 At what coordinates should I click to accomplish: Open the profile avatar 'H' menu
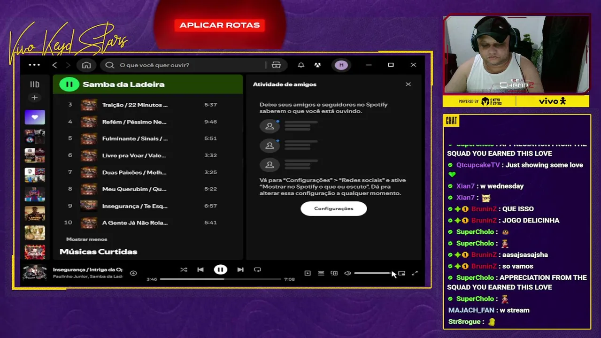341,65
